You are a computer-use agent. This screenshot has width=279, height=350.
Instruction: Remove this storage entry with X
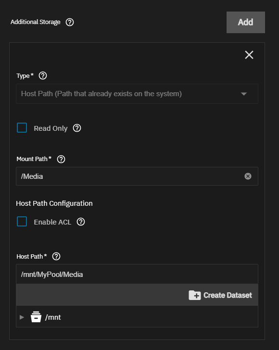[249, 55]
